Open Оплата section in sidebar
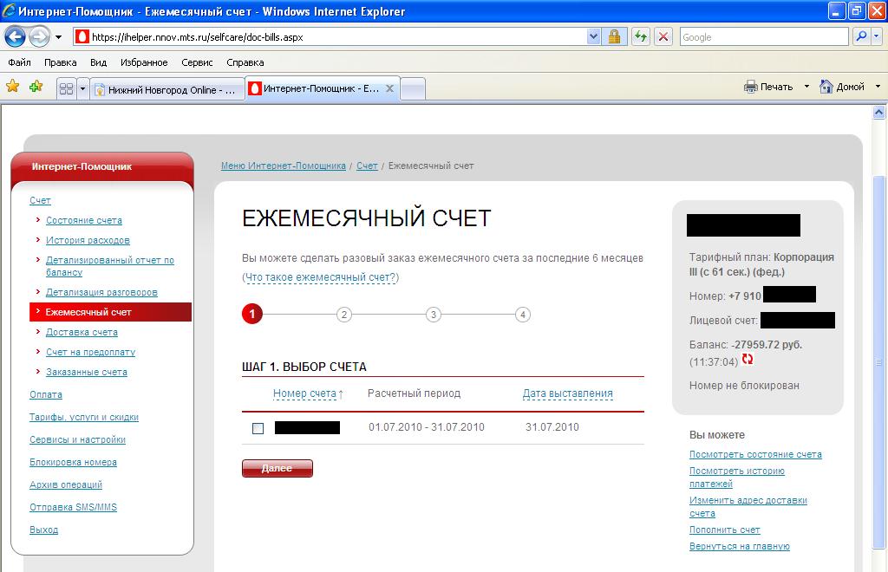The width and height of the screenshot is (888, 572). click(x=46, y=394)
